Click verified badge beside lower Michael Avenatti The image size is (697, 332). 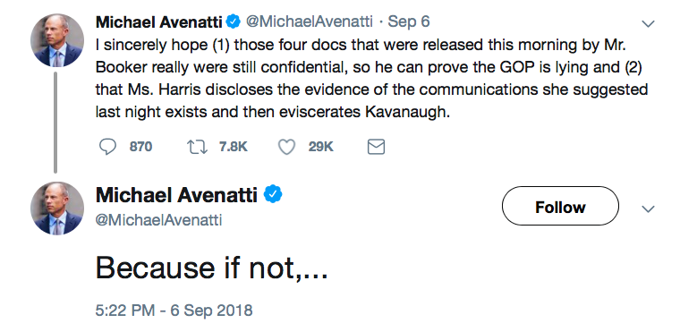click(274, 195)
